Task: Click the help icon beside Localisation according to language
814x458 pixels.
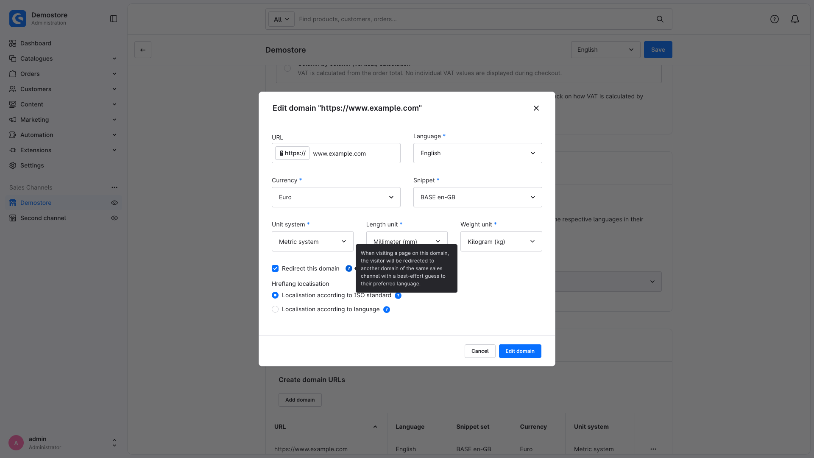Action: 387,310
